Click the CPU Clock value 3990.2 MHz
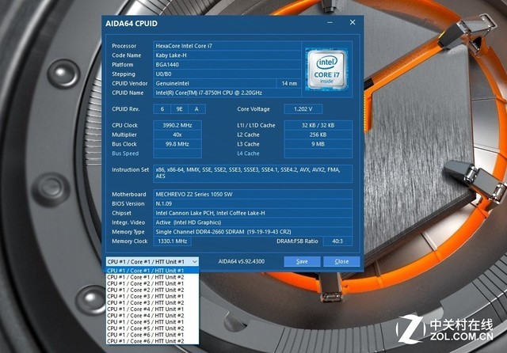The width and height of the screenshot is (507, 353). point(177,125)
